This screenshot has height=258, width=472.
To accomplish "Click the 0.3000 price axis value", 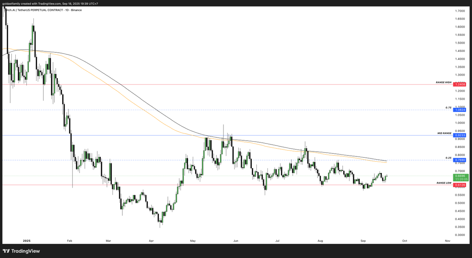I will click(x=460, y=235).
